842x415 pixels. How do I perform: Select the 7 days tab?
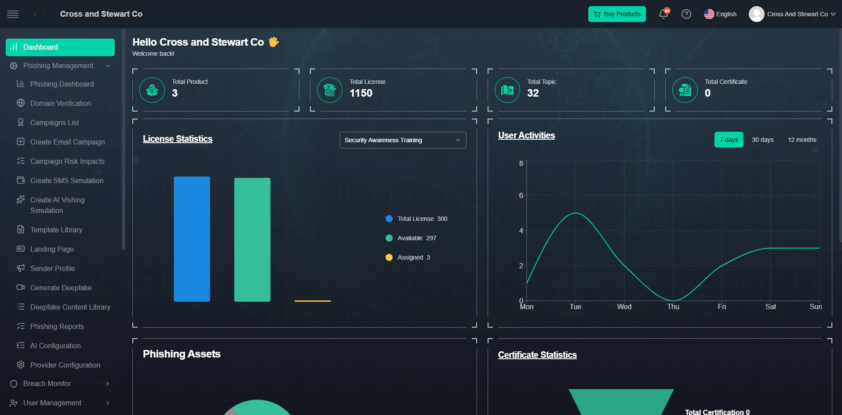click(x=729, y=140)
